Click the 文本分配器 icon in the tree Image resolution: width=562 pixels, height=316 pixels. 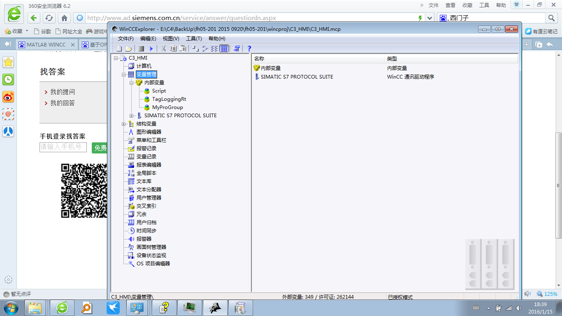click(131, 190)
